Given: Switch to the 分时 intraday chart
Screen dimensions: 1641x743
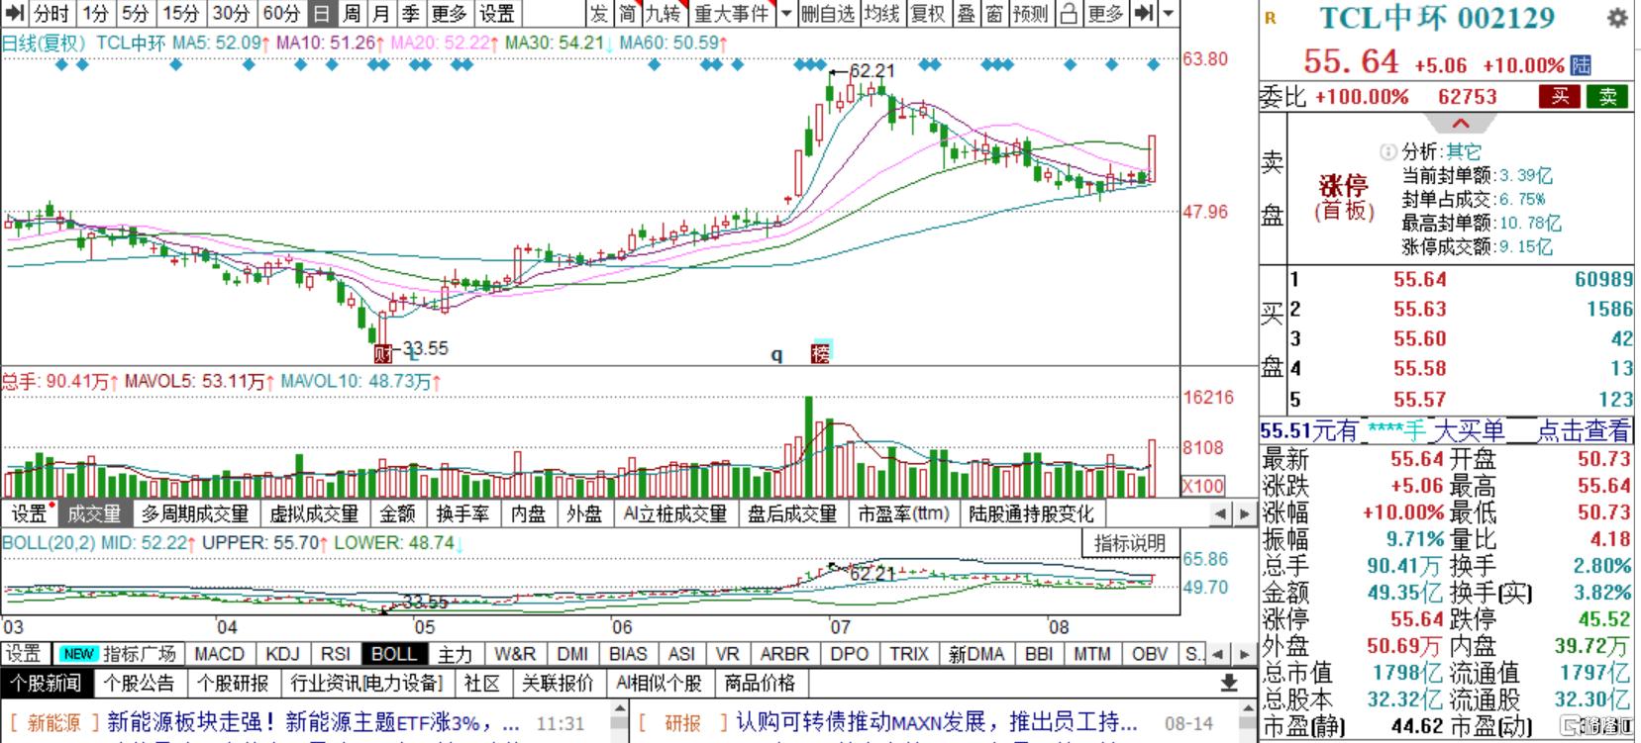Looking at the screenshot, I should point(51,13).
